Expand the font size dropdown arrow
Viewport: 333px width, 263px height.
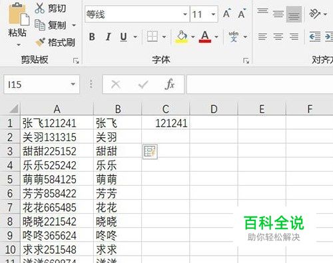pyautogui.click(x=213, y=15)
